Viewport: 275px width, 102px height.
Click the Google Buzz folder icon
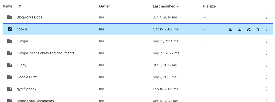(10, 77)
